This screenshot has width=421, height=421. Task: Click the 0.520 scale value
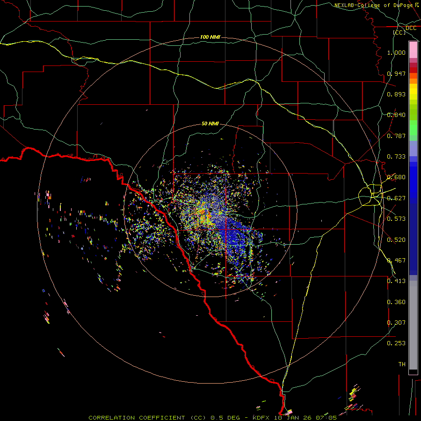[396, 240]
